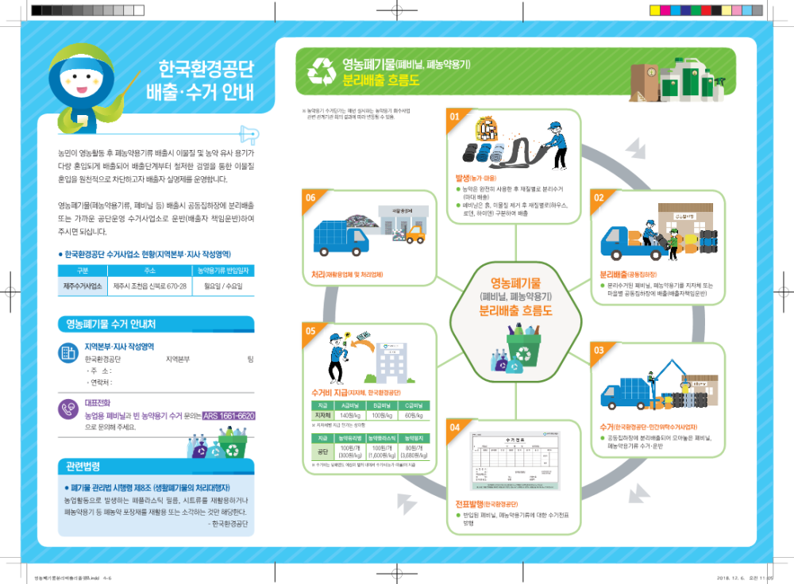Click the "60원/kg" rate cell
The image size is (794, 584).
414,416
